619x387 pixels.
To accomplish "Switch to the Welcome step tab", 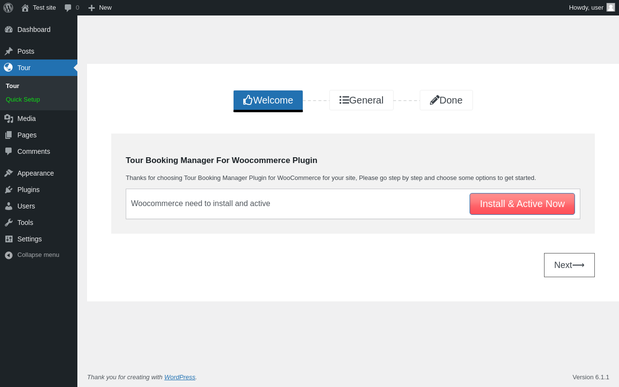I will click(268, 101).
